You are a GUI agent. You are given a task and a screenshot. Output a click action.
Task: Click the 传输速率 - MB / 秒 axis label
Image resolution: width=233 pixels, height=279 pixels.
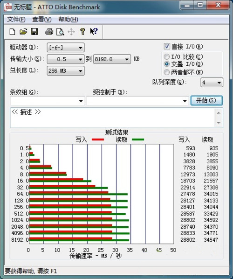click(96, 256)
